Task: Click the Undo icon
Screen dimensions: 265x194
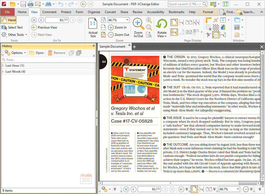Action: coord(60,4)
